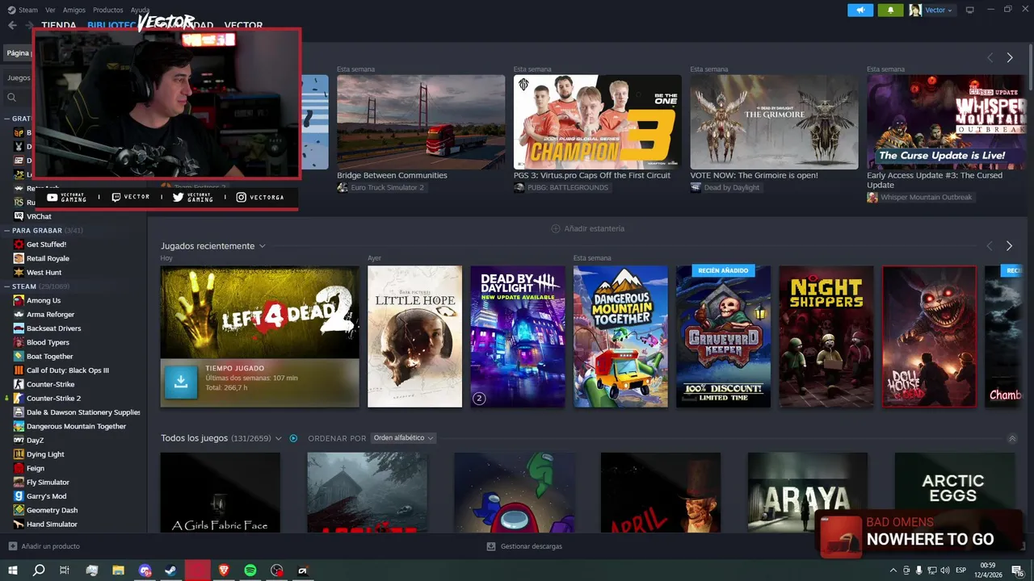Show next recently played games arrow
This screenshot has width=1034, height=581.
pos(1009,246)
